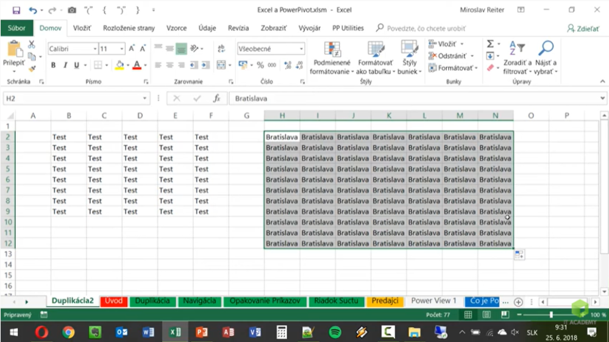Click the yellow fill color swatch
Screen dimensions: 609x342
119,65
